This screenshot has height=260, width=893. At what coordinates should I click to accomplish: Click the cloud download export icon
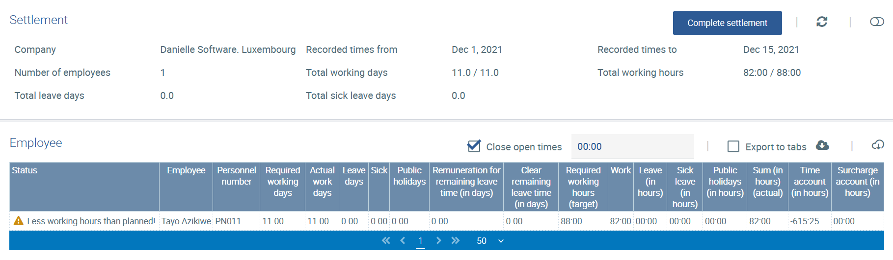pos(822,145)
